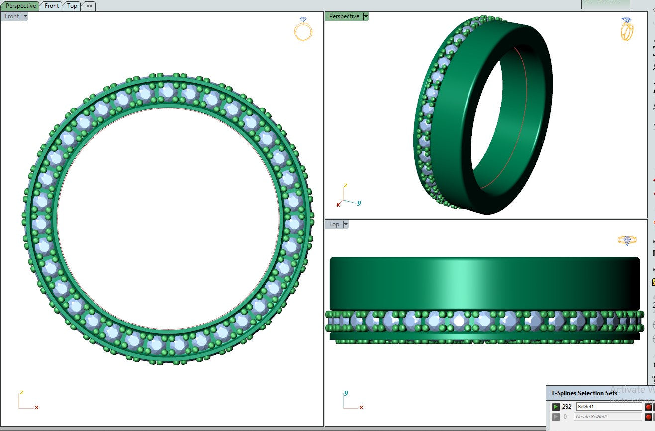Click the red record button beside SelSet2

click(648, 417)
